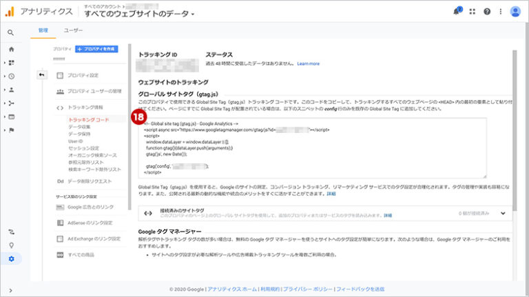Screen dimensions: 529x297
Task: Select データ保持 menu item
Action: (79, 134)
